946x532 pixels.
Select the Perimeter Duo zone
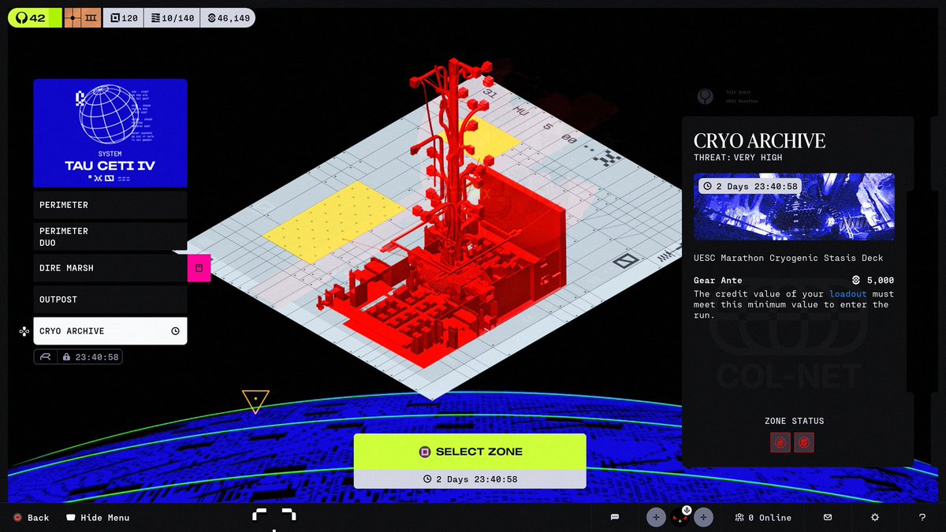[110, 236]
